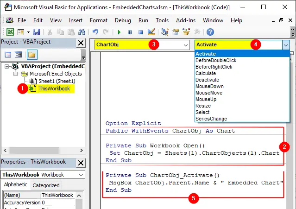Choose MouseDown from the event list
The image size is (296, 209).
click(x=242, y=86)
